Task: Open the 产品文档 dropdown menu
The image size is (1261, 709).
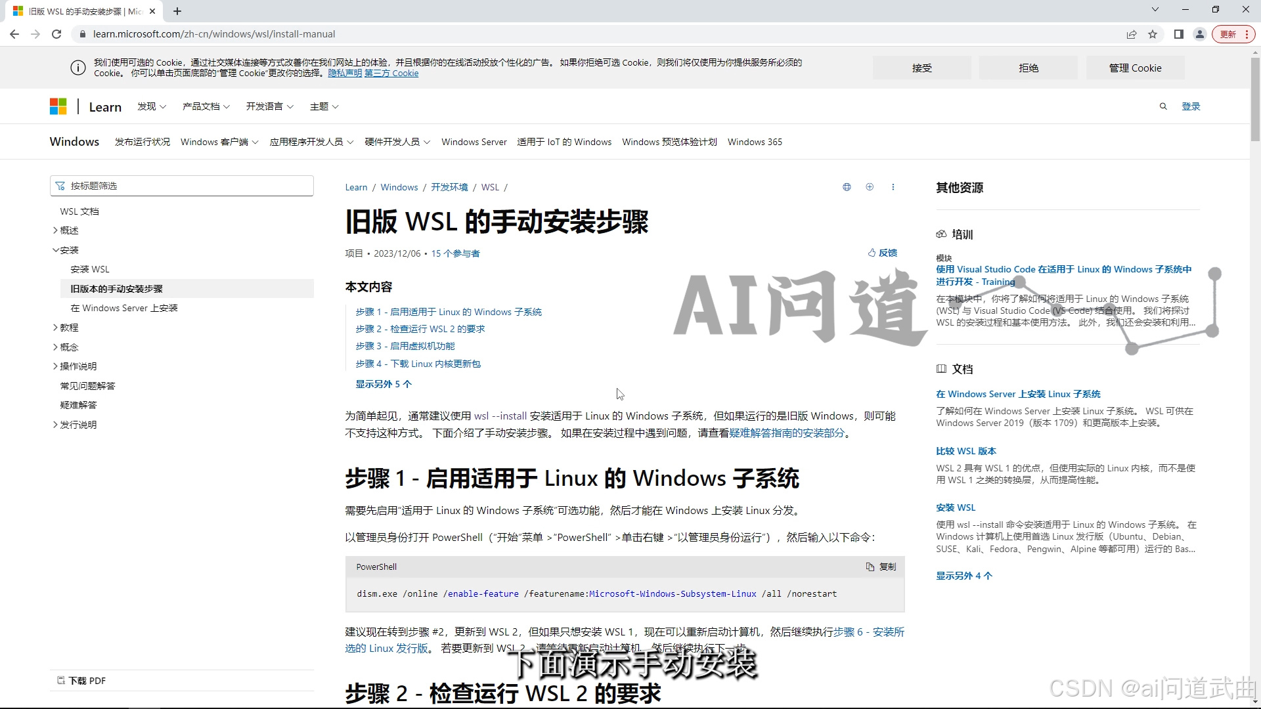Action: 206,106
